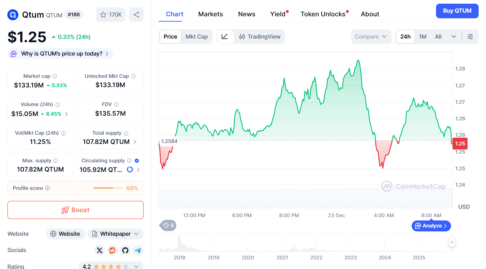Click the chart history events badge
Screen dimensions: 486x269
point(168,225)
